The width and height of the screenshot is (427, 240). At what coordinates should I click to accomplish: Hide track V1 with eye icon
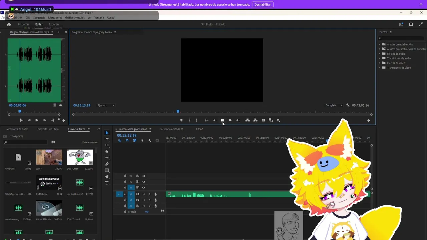(x=144, y=188)
